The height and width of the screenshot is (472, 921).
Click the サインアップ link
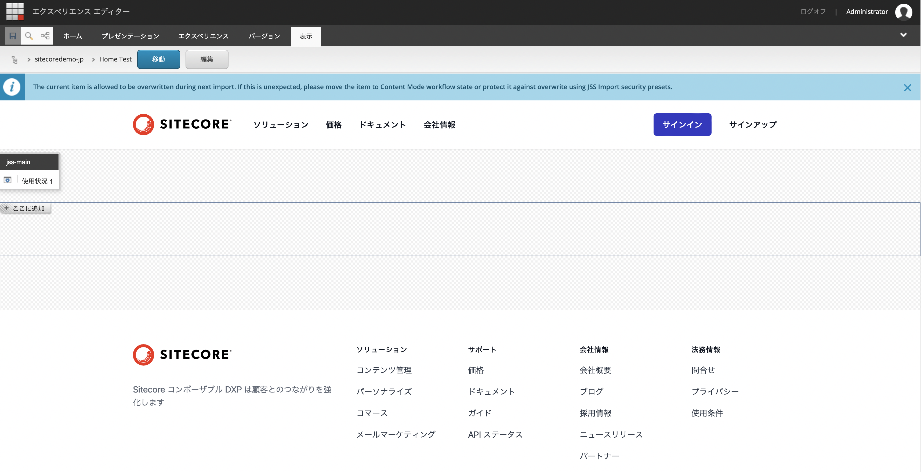pos(753,124)
